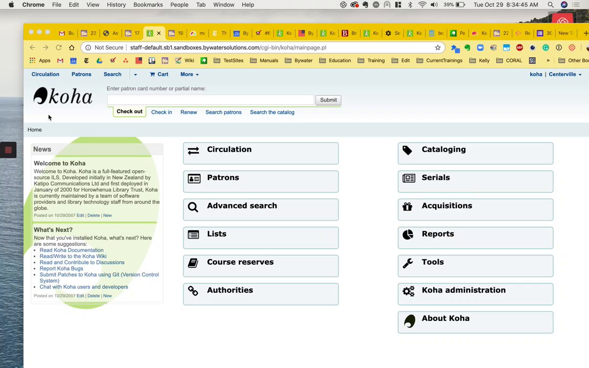Viewport: 589px width, 368px height.
Task: Open the Apps bookmark grid
Action: tap(40, 60)
